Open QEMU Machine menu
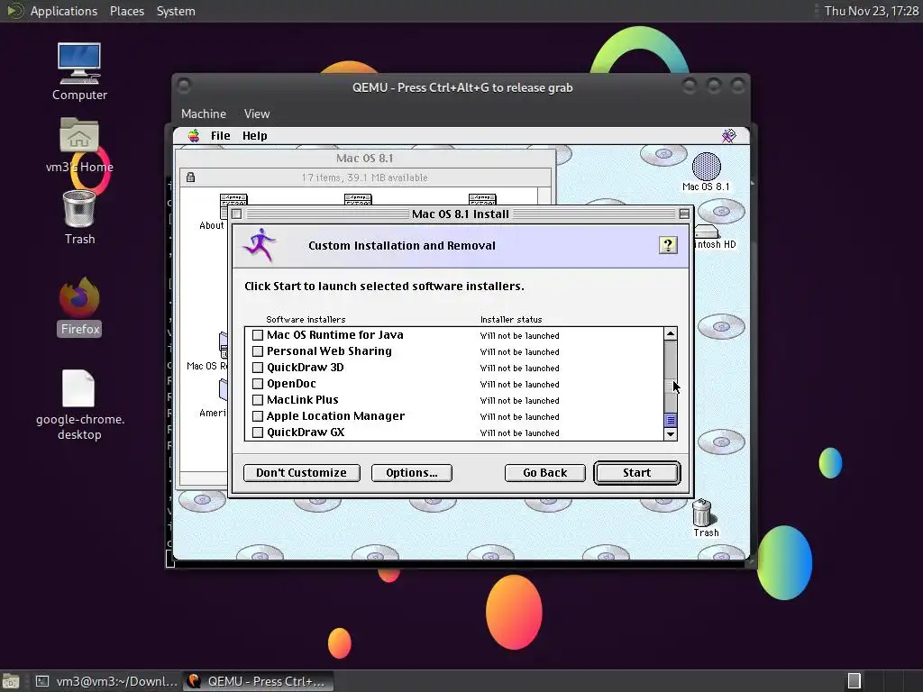 [204, 114]
